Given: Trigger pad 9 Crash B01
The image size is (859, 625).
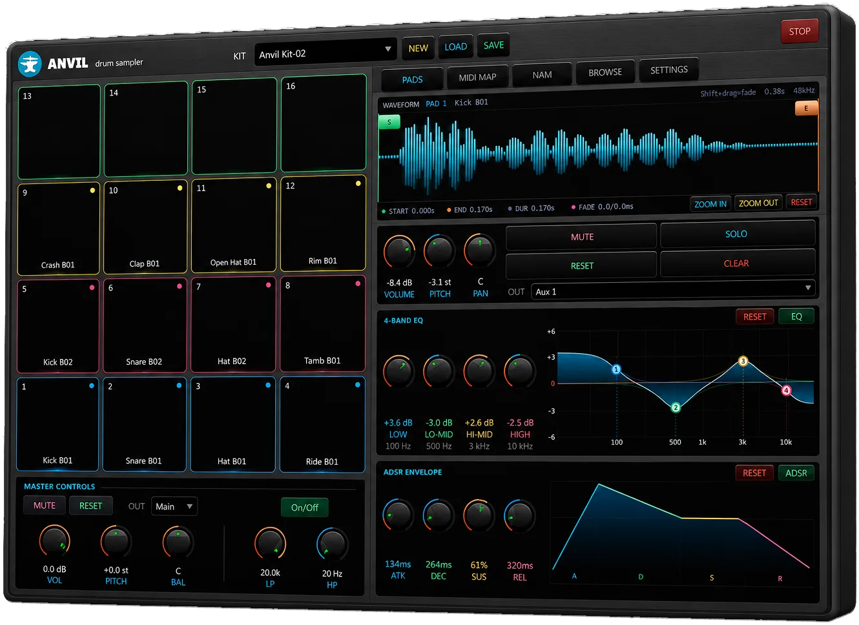Looking at the screenshot, I should pos(59,229).
